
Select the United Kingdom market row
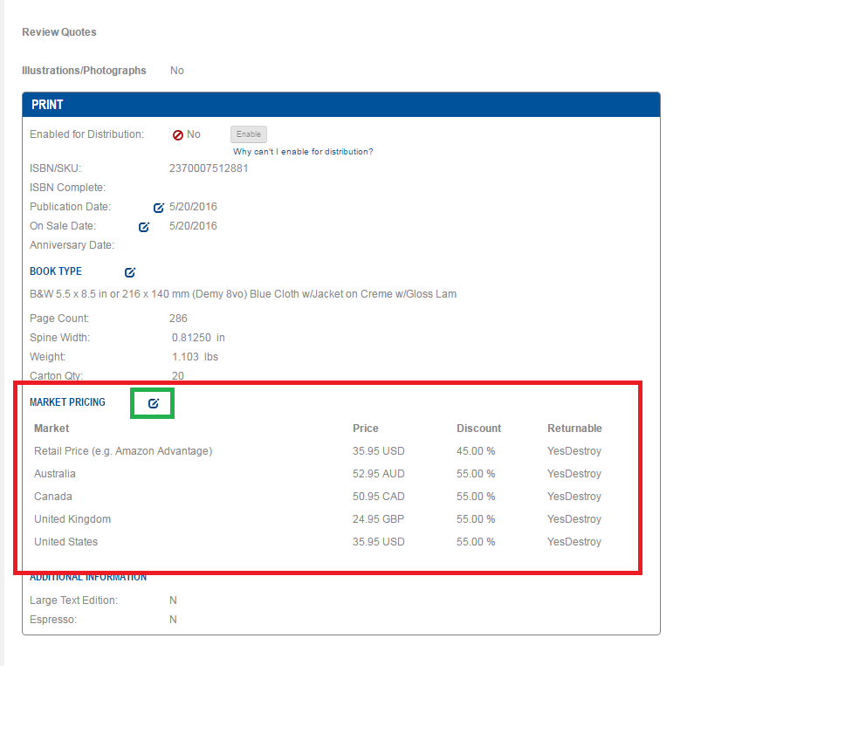[72, 519]
